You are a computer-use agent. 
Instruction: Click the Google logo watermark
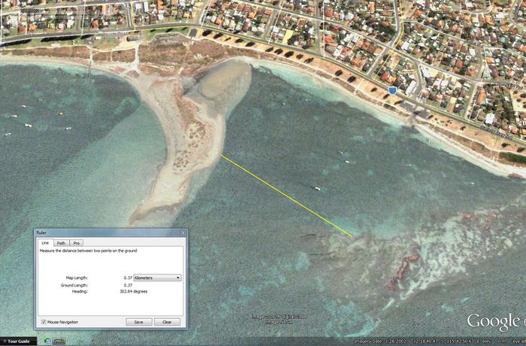tap(494, 321)
